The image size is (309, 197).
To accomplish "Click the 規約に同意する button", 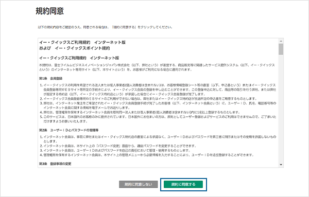I will coord(183,185).
